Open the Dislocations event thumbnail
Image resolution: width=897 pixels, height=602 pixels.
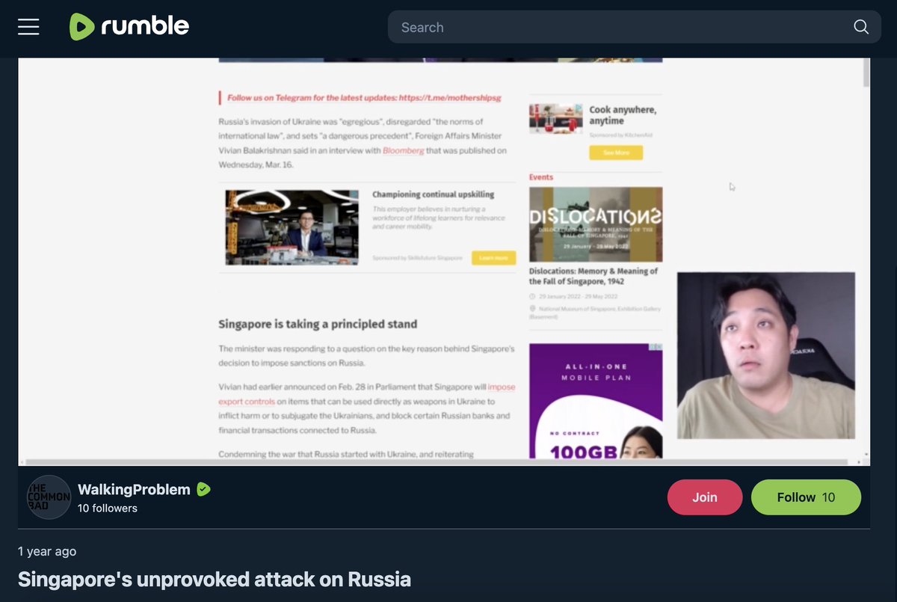(x=596, y=224)
